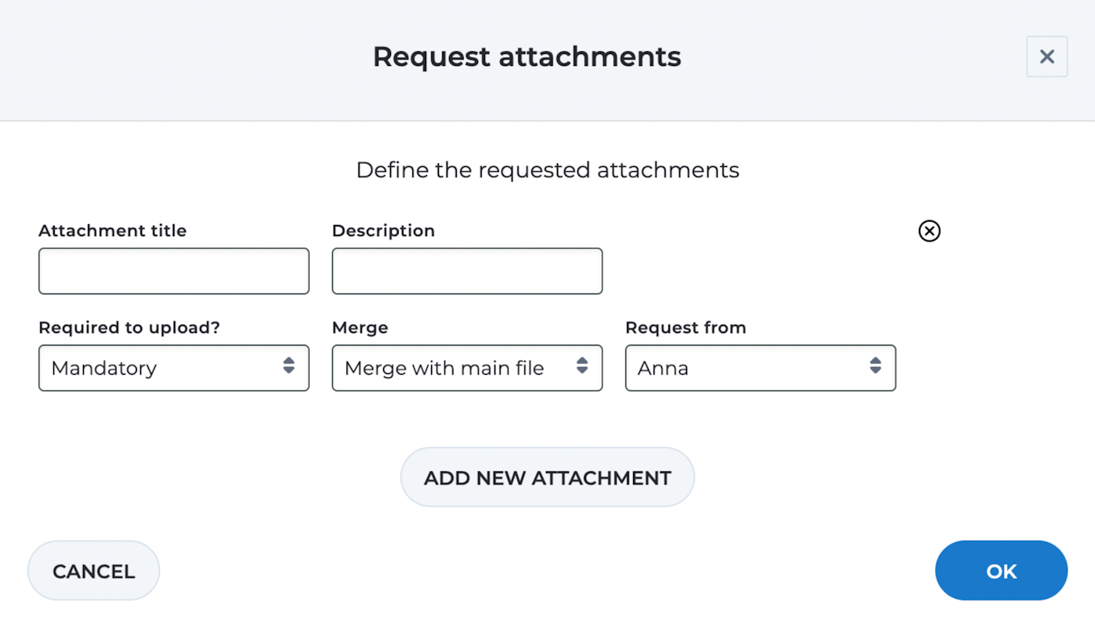The width and height of the screenshot is (1095, 628).
Task: Remove this attachment row with circled X
Action: [929, 231]
